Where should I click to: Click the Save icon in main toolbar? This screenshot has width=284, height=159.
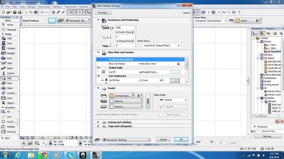click(15, 12)
